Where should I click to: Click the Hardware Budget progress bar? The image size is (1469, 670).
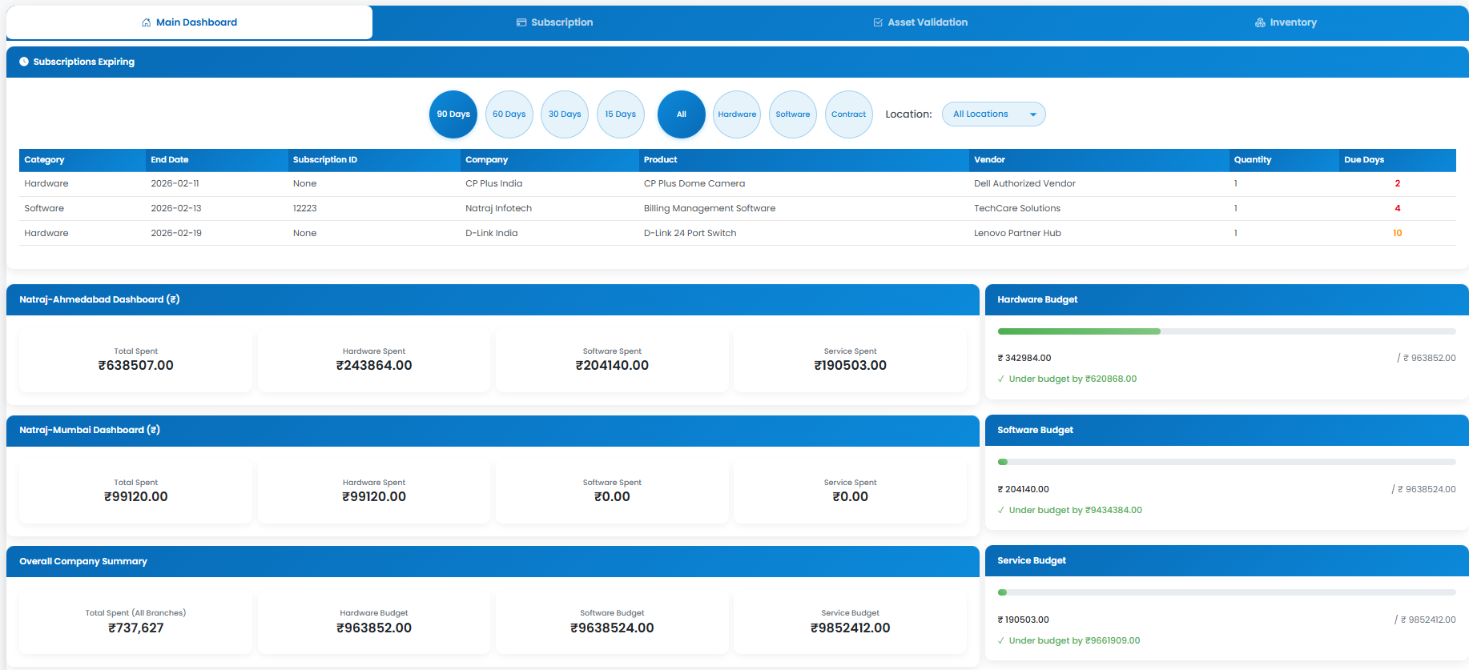coord(1226,331)
